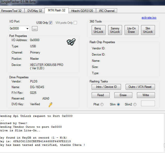Click the Benq UnLock button
165x153 pixels.
pos(99,30)
